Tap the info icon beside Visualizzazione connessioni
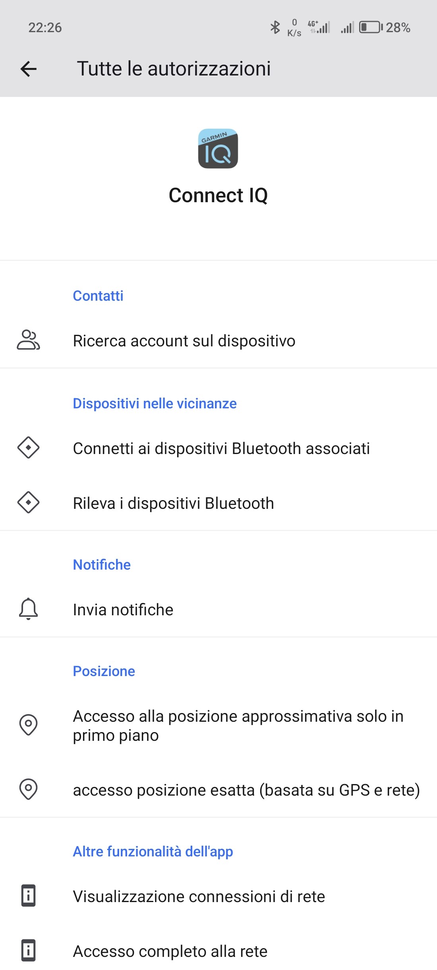437x970 pixels. pyautogui.click(x=28, y=896)
